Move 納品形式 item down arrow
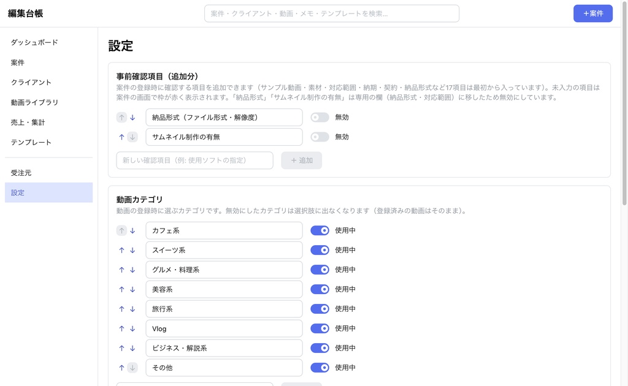Screen dimensions: 628x386 [x=132, y=117]
